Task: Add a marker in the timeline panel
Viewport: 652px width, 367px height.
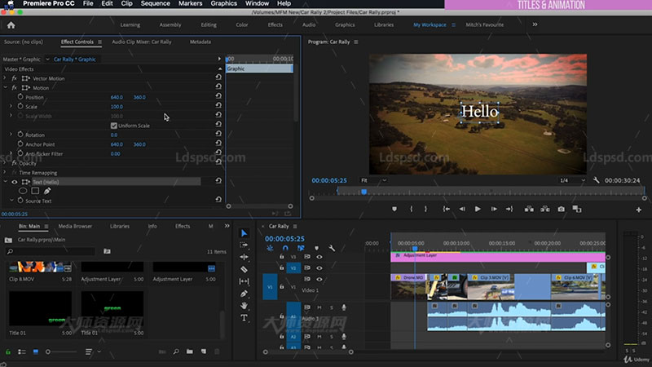Action: coord(316,248)
